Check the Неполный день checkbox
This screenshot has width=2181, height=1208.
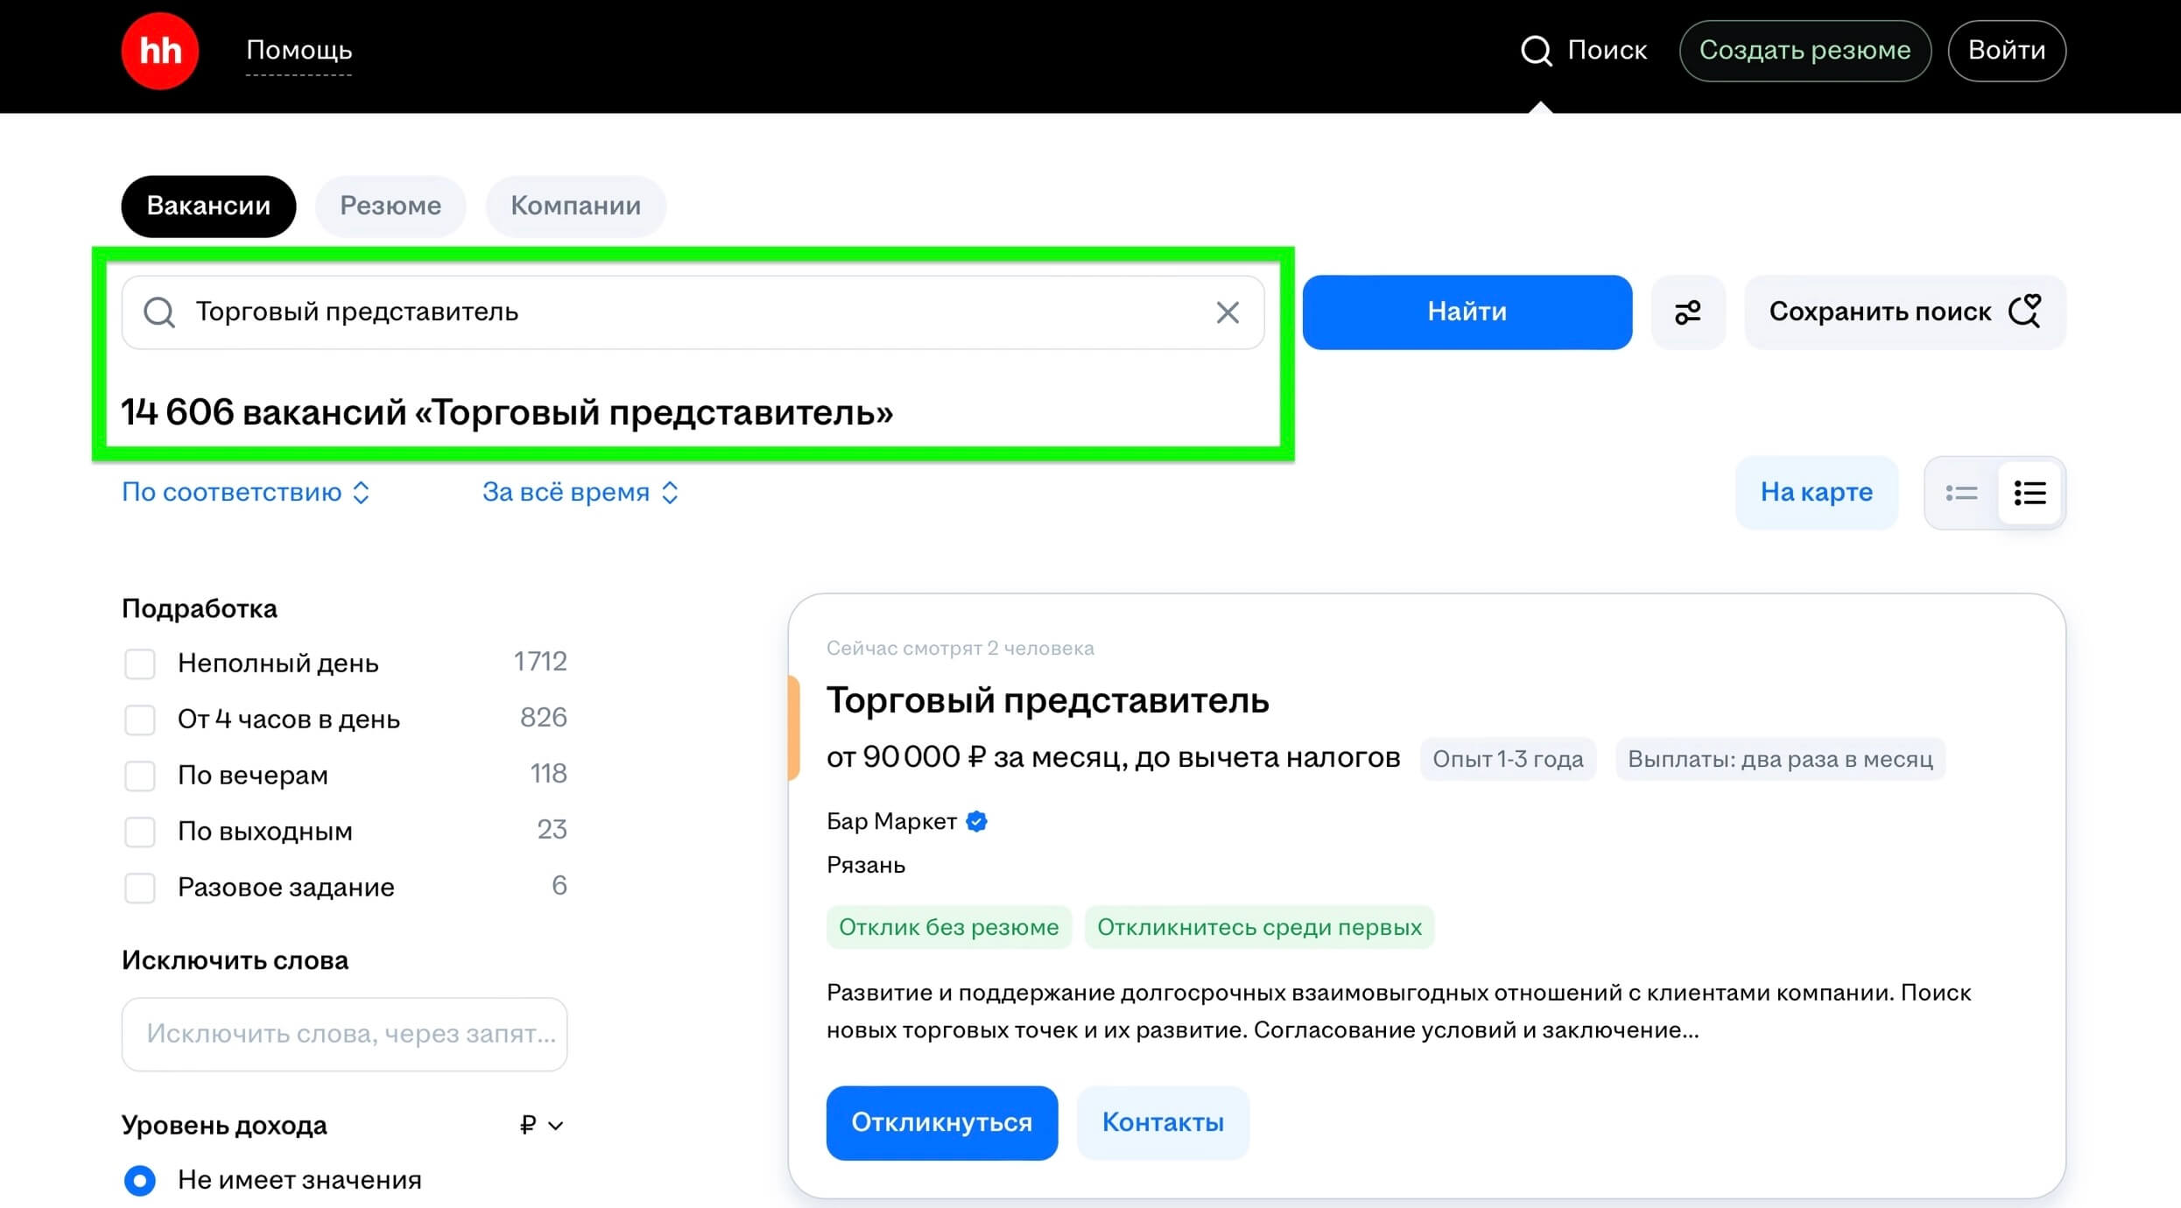click(140, 664)
